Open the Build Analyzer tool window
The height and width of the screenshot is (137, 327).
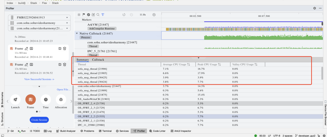point(66,131)
